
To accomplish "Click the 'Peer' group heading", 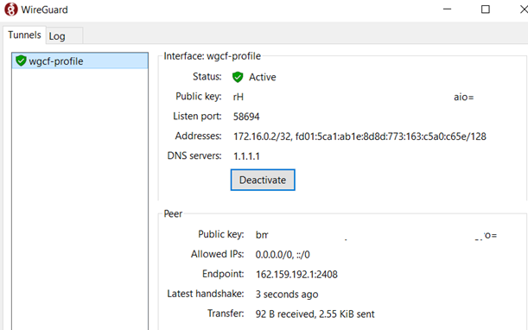I will 173,214.
